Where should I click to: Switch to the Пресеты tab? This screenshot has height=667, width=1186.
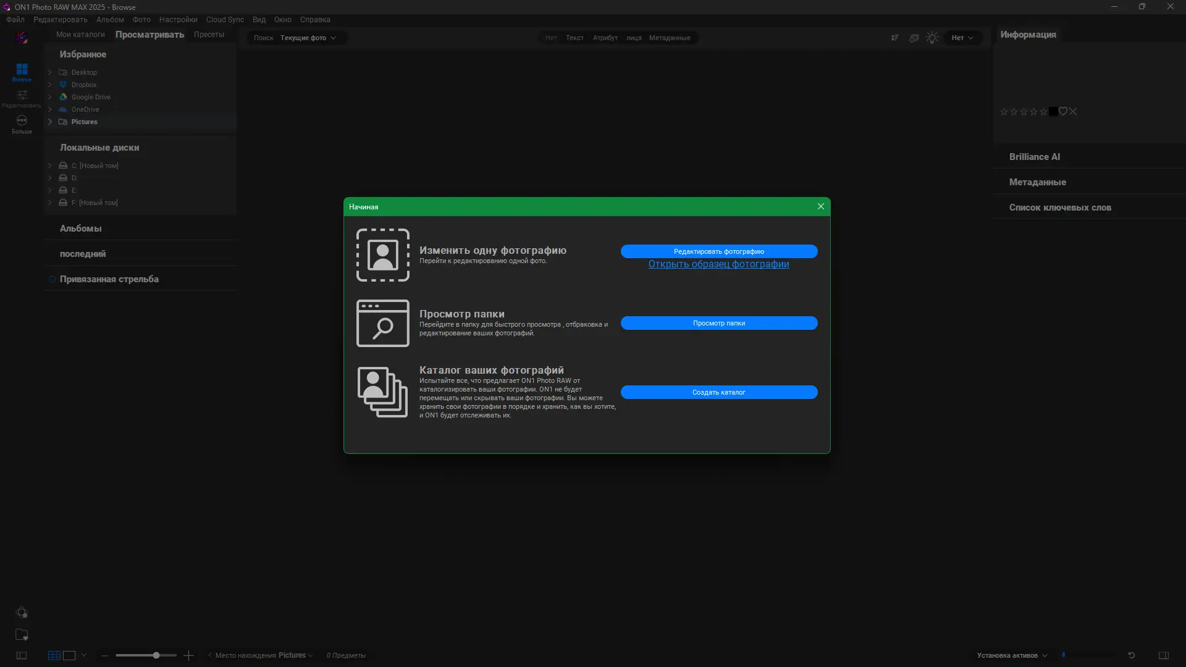coord(209,35)
